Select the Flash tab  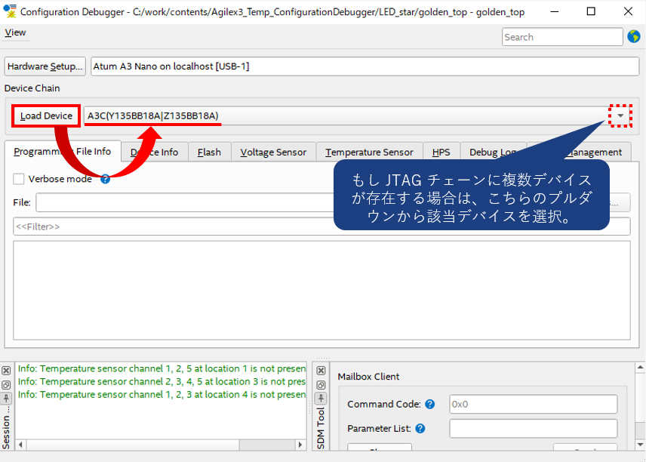pos(209,152)
